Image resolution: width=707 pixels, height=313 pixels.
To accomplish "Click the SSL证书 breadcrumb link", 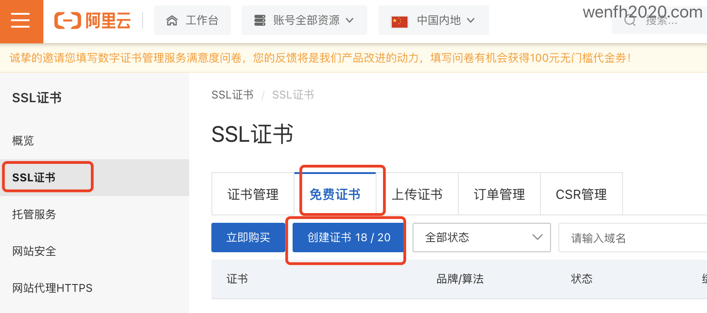I will pos(233,95).
